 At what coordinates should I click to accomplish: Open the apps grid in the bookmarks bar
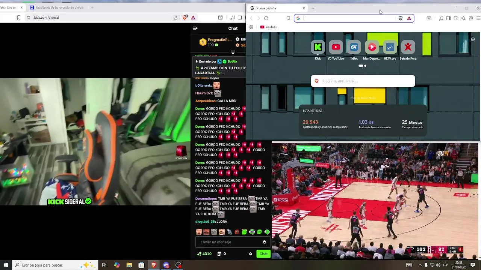click(251, 27)
